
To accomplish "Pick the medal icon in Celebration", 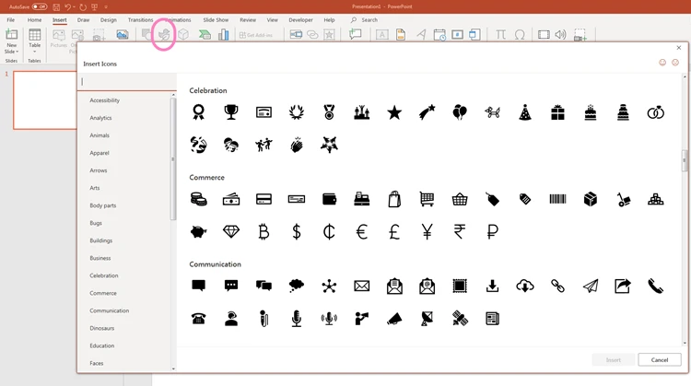I will coord(329,112).
